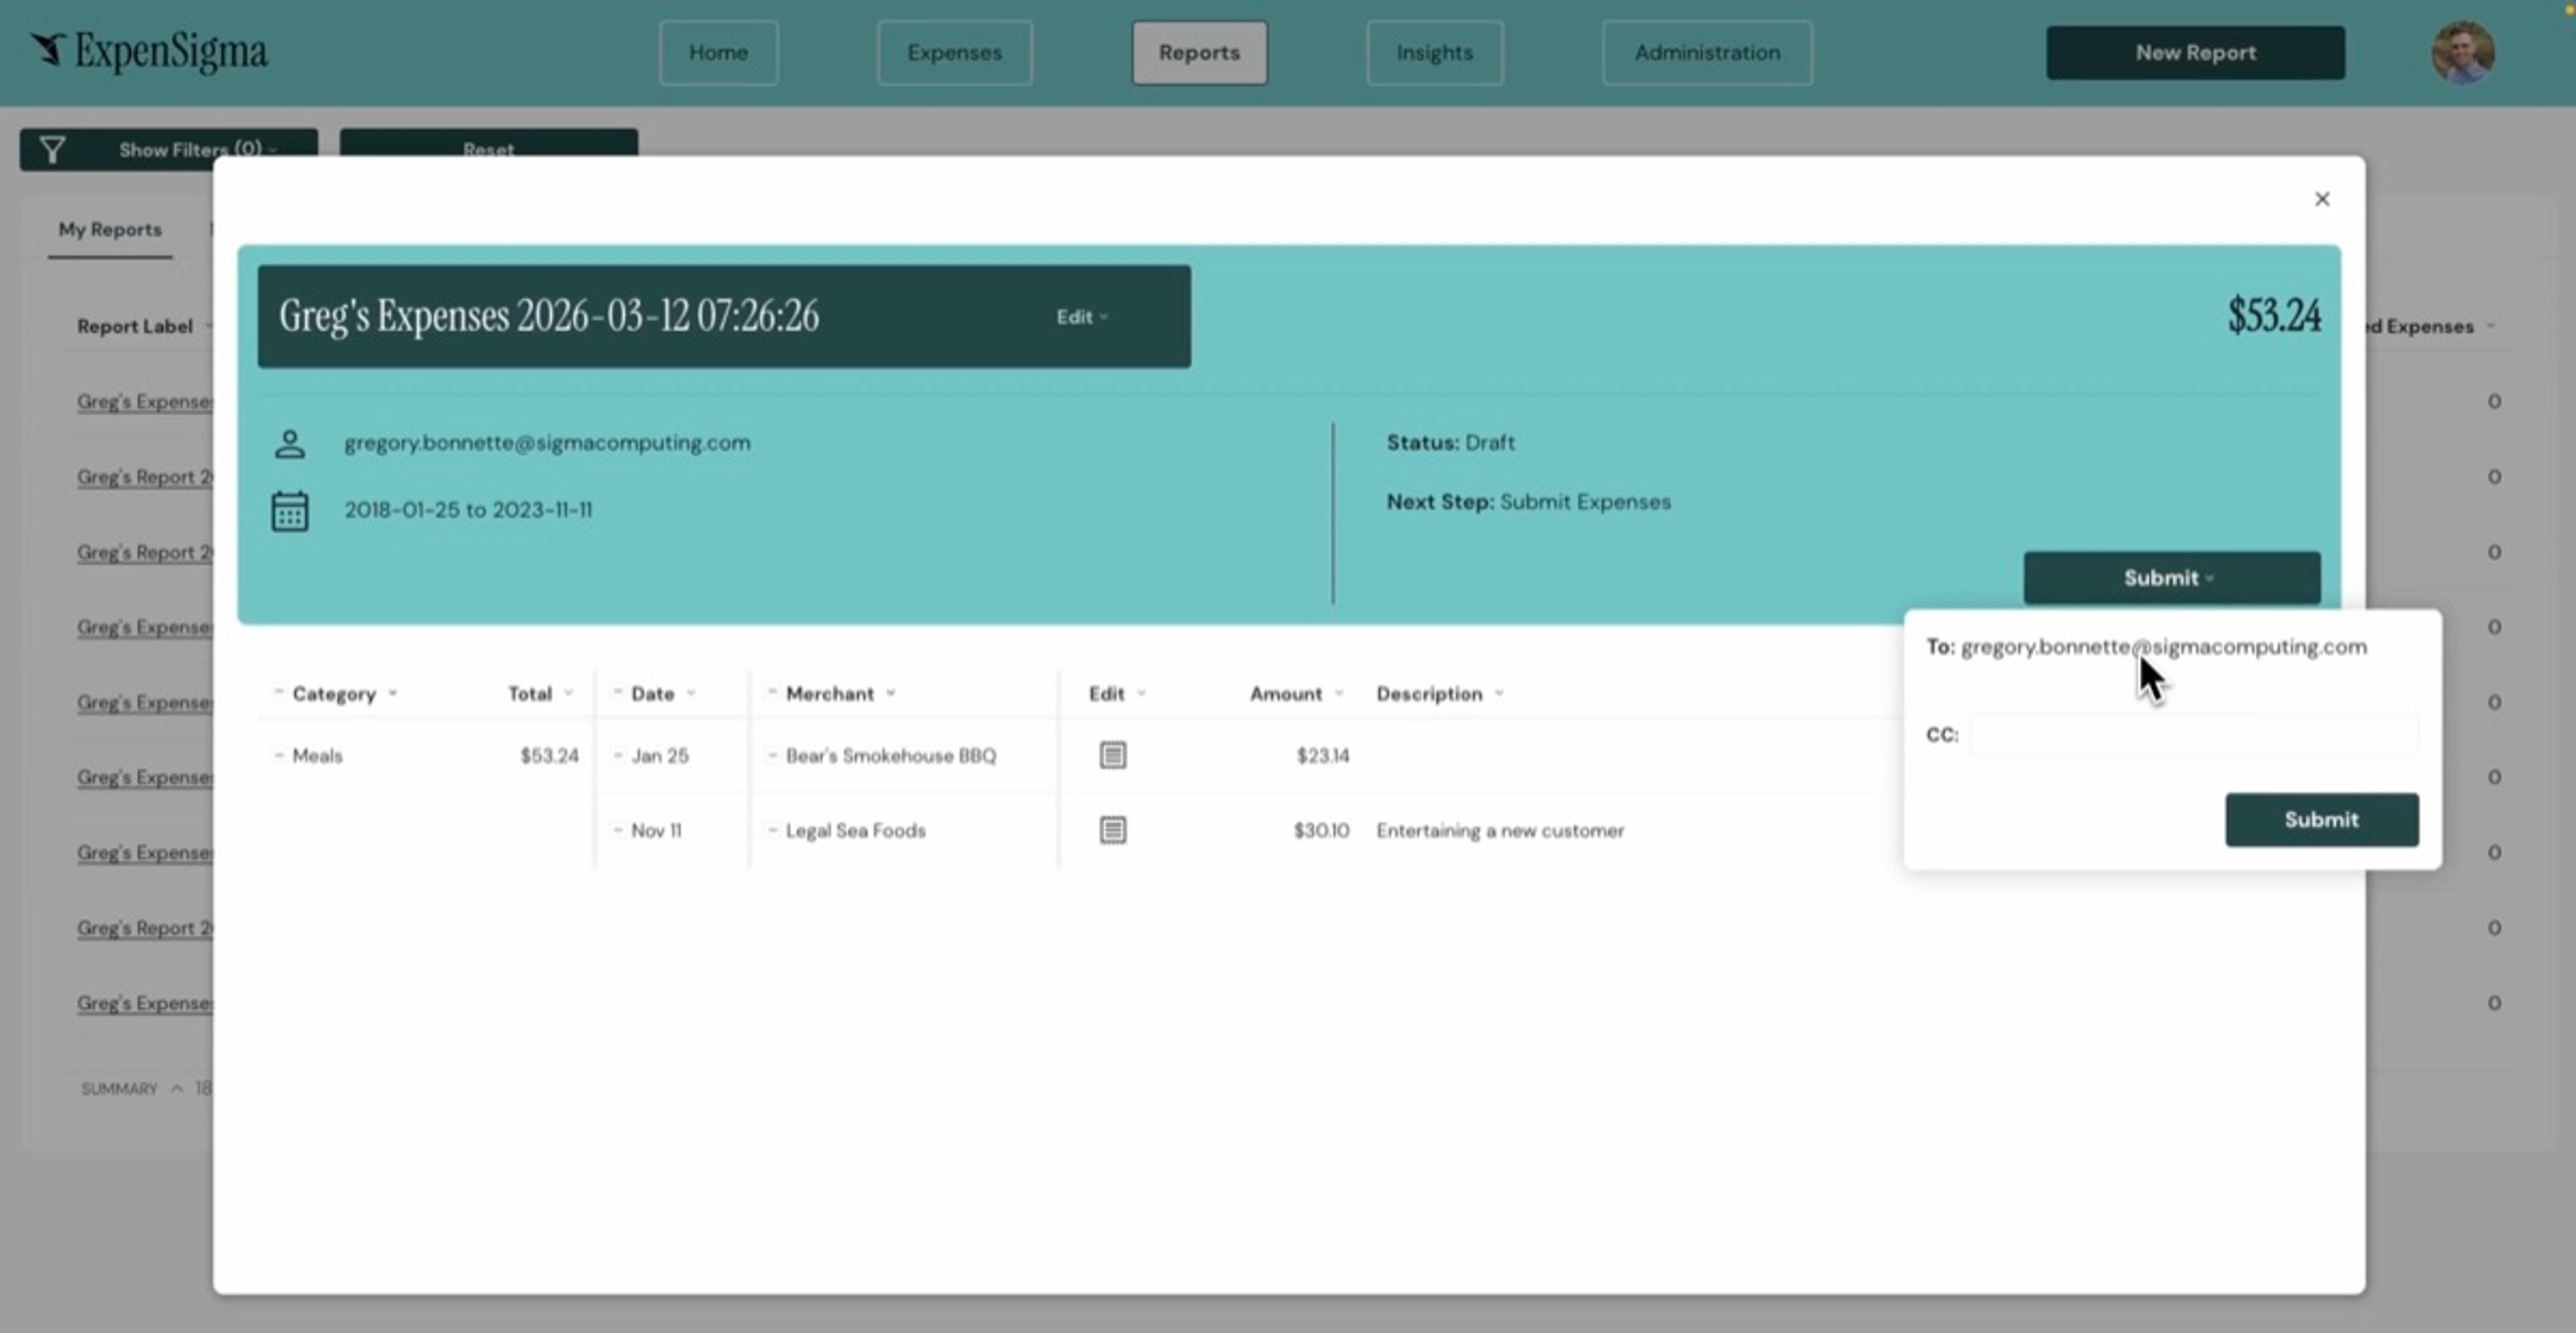Viewport: 2576px width, 1333px height.
Task: Click the filter funnel icon
Action: [x=52, y=150]
